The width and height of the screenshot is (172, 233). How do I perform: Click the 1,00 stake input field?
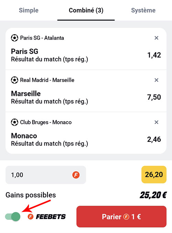pos(46,175)
